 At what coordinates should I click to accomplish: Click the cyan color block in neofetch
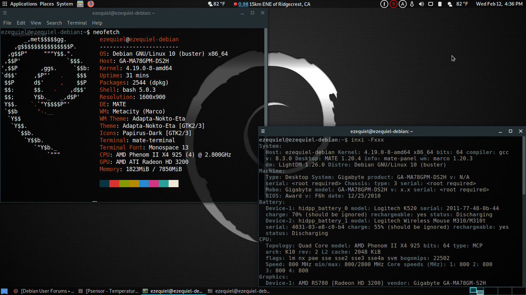click(x=164, y=184)
